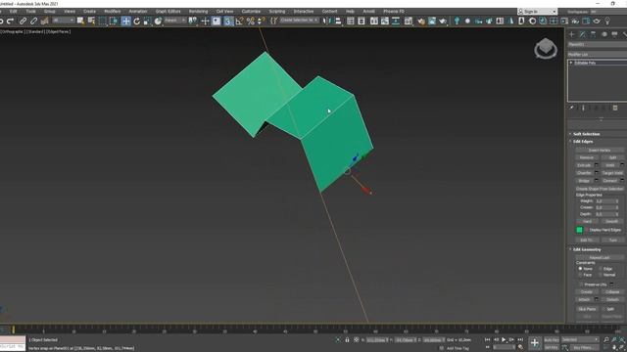Open the Rendering menu
627x352 pixels.
198,11
